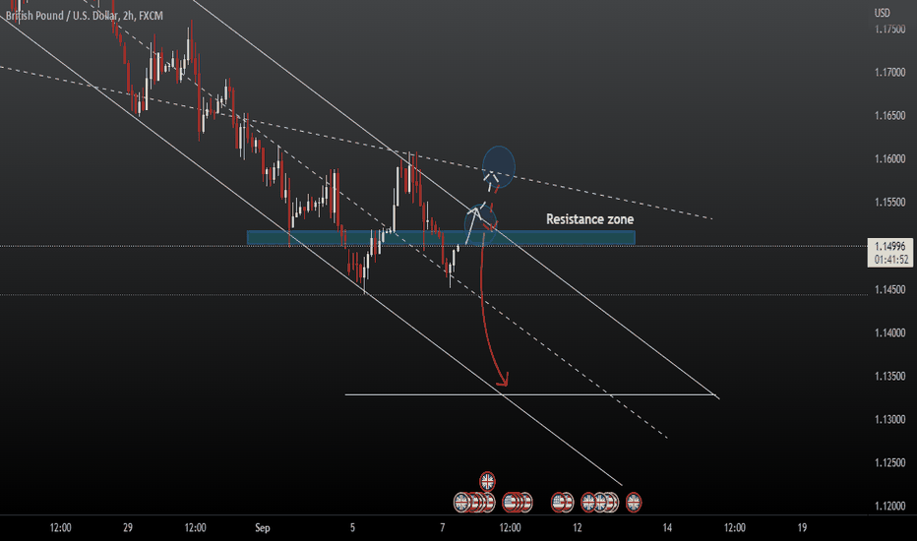Click the 14 date label on time axis

(667, 527)
